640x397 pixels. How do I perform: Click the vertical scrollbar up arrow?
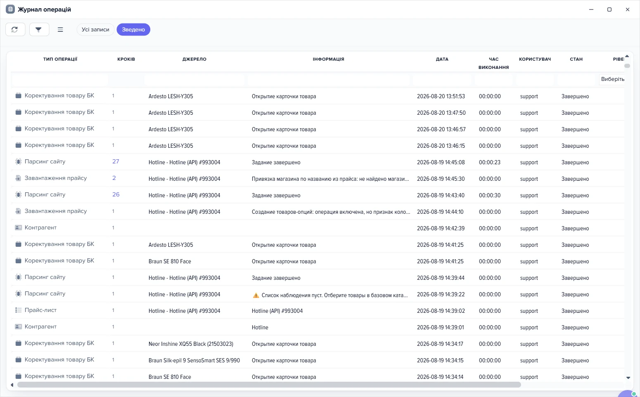pyautogui.click(x=627, y=56)
